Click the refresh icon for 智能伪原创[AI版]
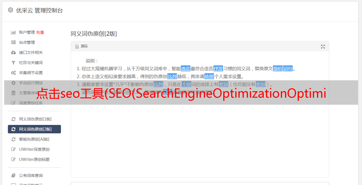This screenshot has height=185, width=362. (13, 139)
